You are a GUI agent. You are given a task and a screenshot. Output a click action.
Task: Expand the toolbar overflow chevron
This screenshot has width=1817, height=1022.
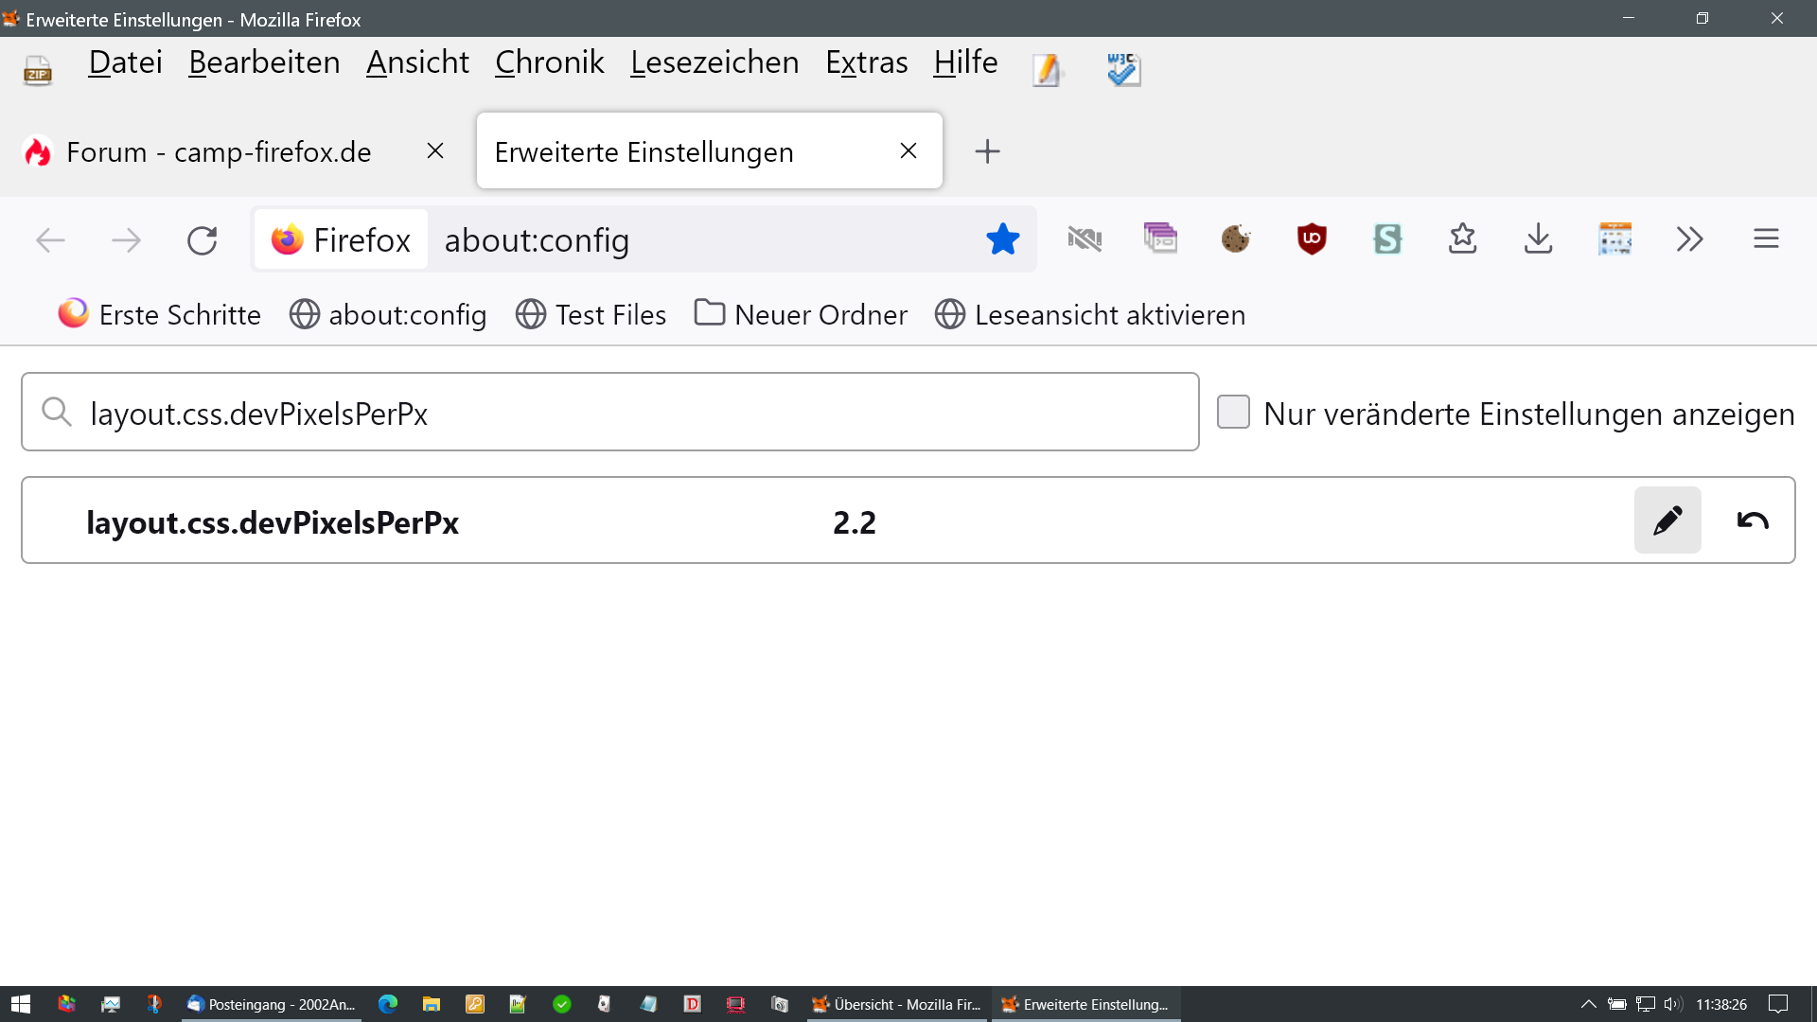(x=1689, y=239)
